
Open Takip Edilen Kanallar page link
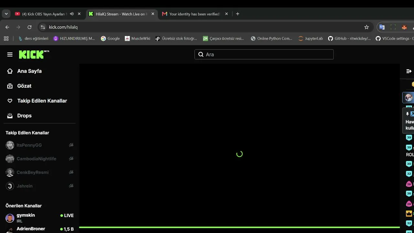42,101
